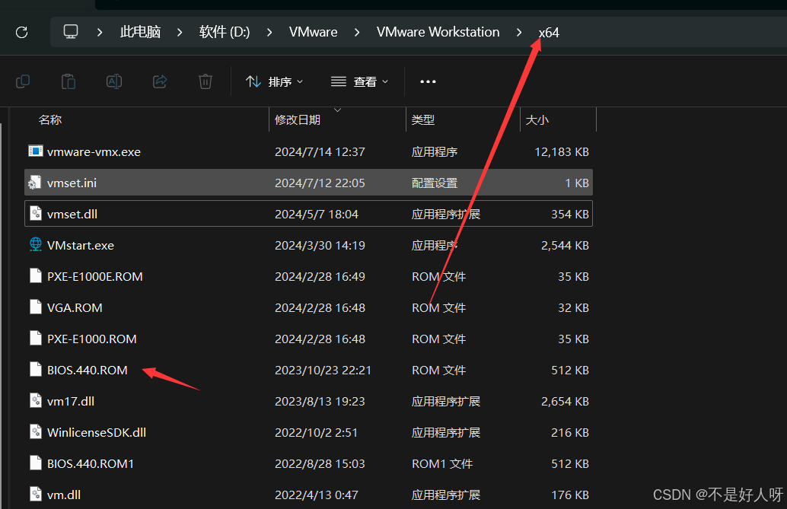Click the PXE-E1000.ROM file icon
This screenshot has height=509, width=787.
point(36,339)
